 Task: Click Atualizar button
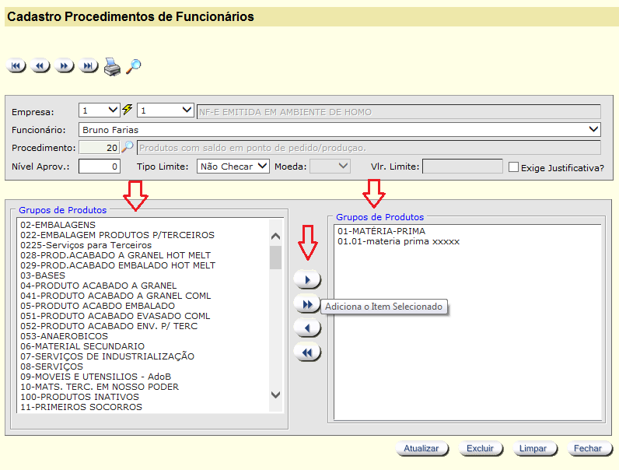pyautogui.click(x=421, y=449)
